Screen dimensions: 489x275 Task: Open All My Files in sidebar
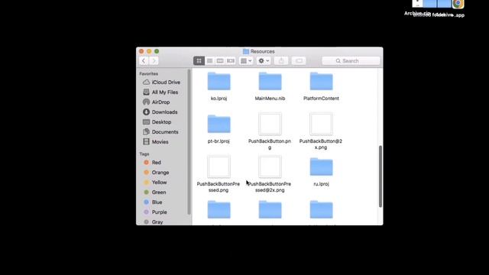[x=160, y=92]
